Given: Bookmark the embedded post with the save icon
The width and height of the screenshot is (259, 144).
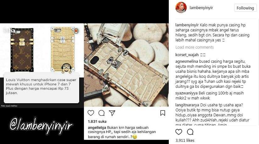Looking at the screenshot, I should (163, 113).
